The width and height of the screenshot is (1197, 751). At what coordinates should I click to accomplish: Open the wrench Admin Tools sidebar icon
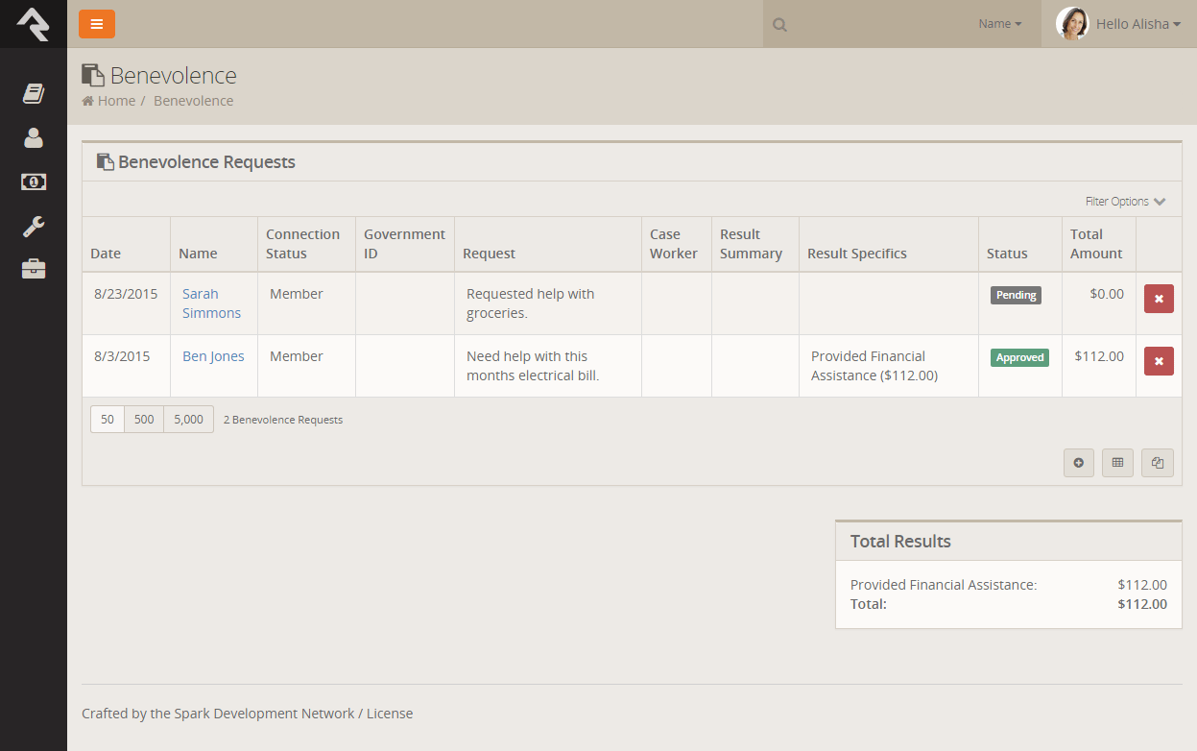(x=34, y=227)
